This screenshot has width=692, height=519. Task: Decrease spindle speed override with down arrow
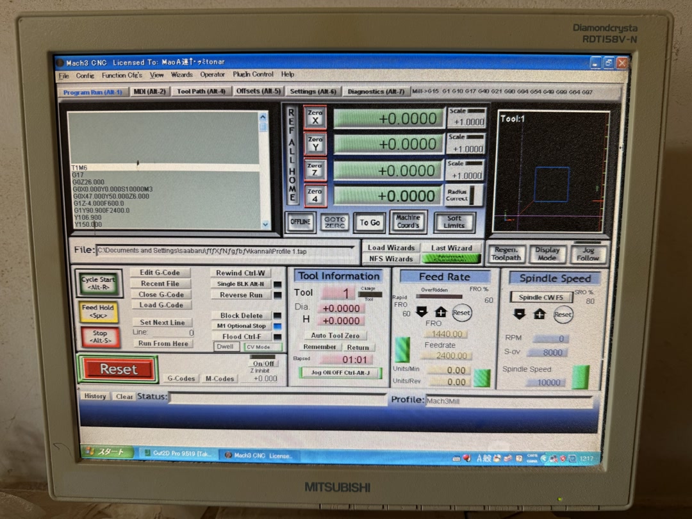(519, 314)
